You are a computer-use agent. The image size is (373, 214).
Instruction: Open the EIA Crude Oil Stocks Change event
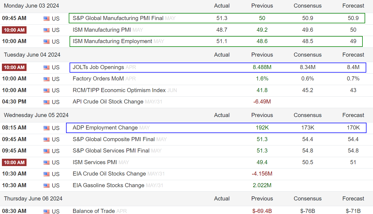(x=109, y=174)
